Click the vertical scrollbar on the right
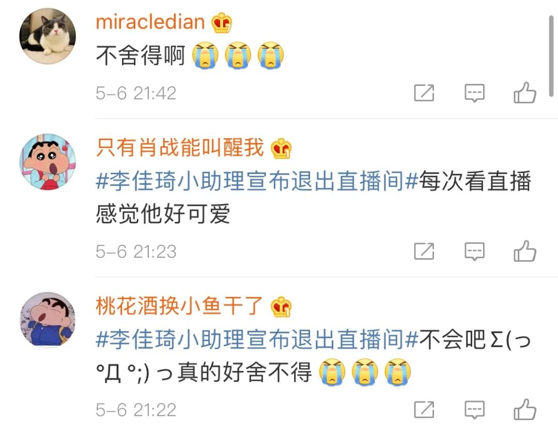558x432 pixels. pyautogui.click(x=551, y=56)
